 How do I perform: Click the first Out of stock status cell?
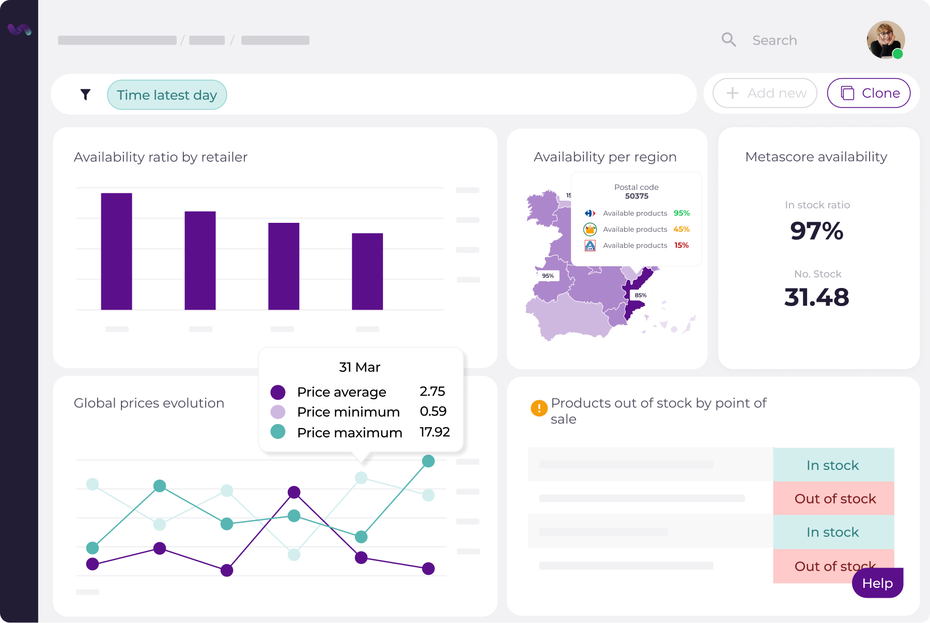[x=833, y=498]
